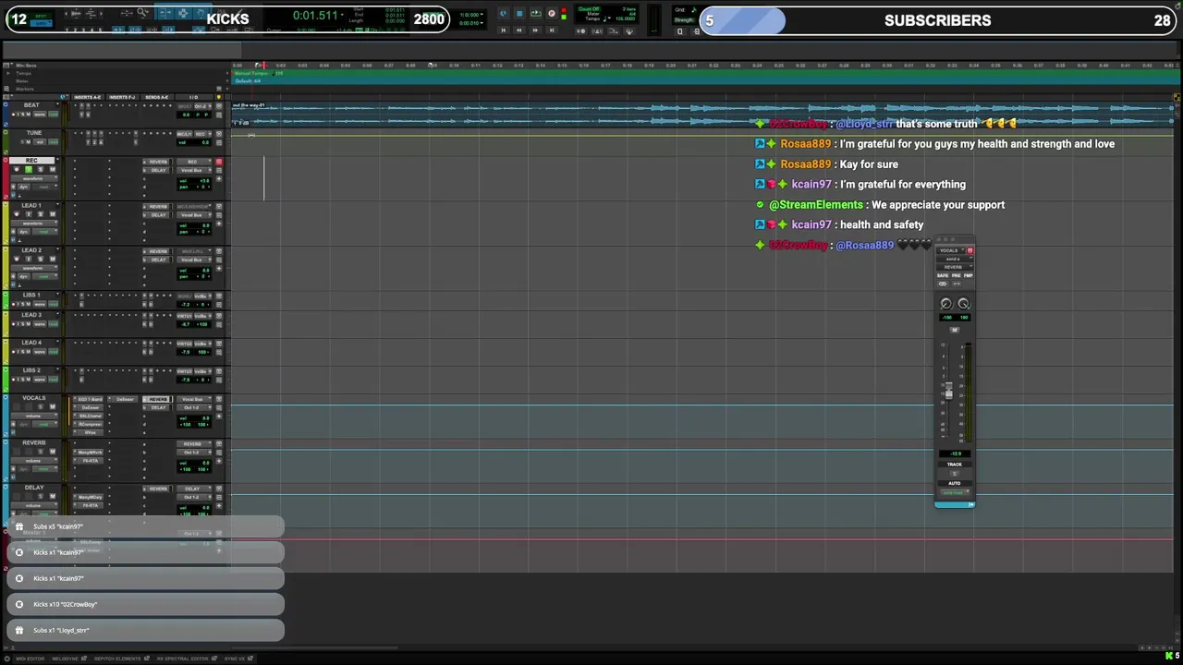The height and width of the screenshot is (665, 1183).
Task: Click the transport Stop button
Action: coord(519,14)
